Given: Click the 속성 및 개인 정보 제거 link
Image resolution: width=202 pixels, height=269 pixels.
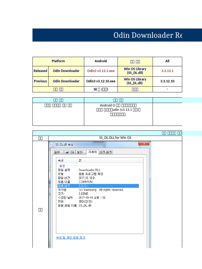Looking at the screenshot, I should 70,237.
